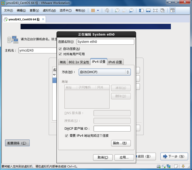Click the network adapter status icon
The width and height of the screenshot is (192, 170).
[x=169, y=166]
